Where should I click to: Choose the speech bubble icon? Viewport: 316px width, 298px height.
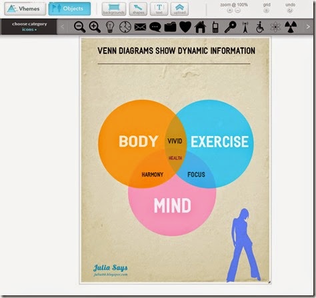(x=155, y=27)
